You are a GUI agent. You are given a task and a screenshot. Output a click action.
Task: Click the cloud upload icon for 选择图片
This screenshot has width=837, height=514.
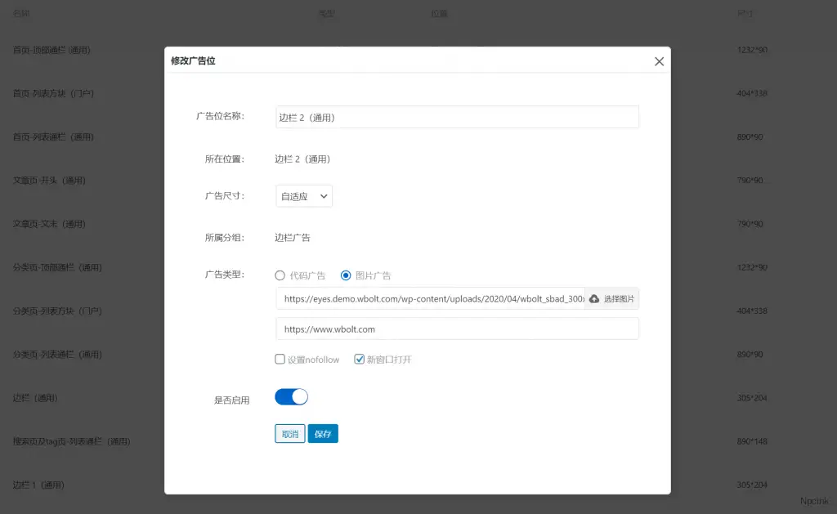pos(594,299)
